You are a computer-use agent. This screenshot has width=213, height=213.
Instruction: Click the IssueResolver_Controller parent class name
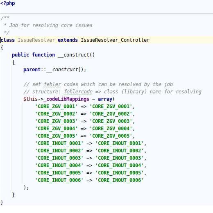click(x=115, y=40)
